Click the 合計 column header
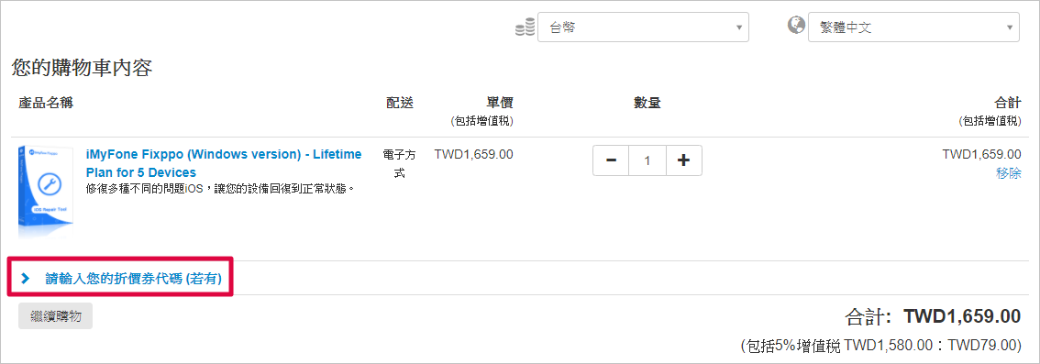The width and height of the screenshot is (1040, 364). [x=1008, y=103]
